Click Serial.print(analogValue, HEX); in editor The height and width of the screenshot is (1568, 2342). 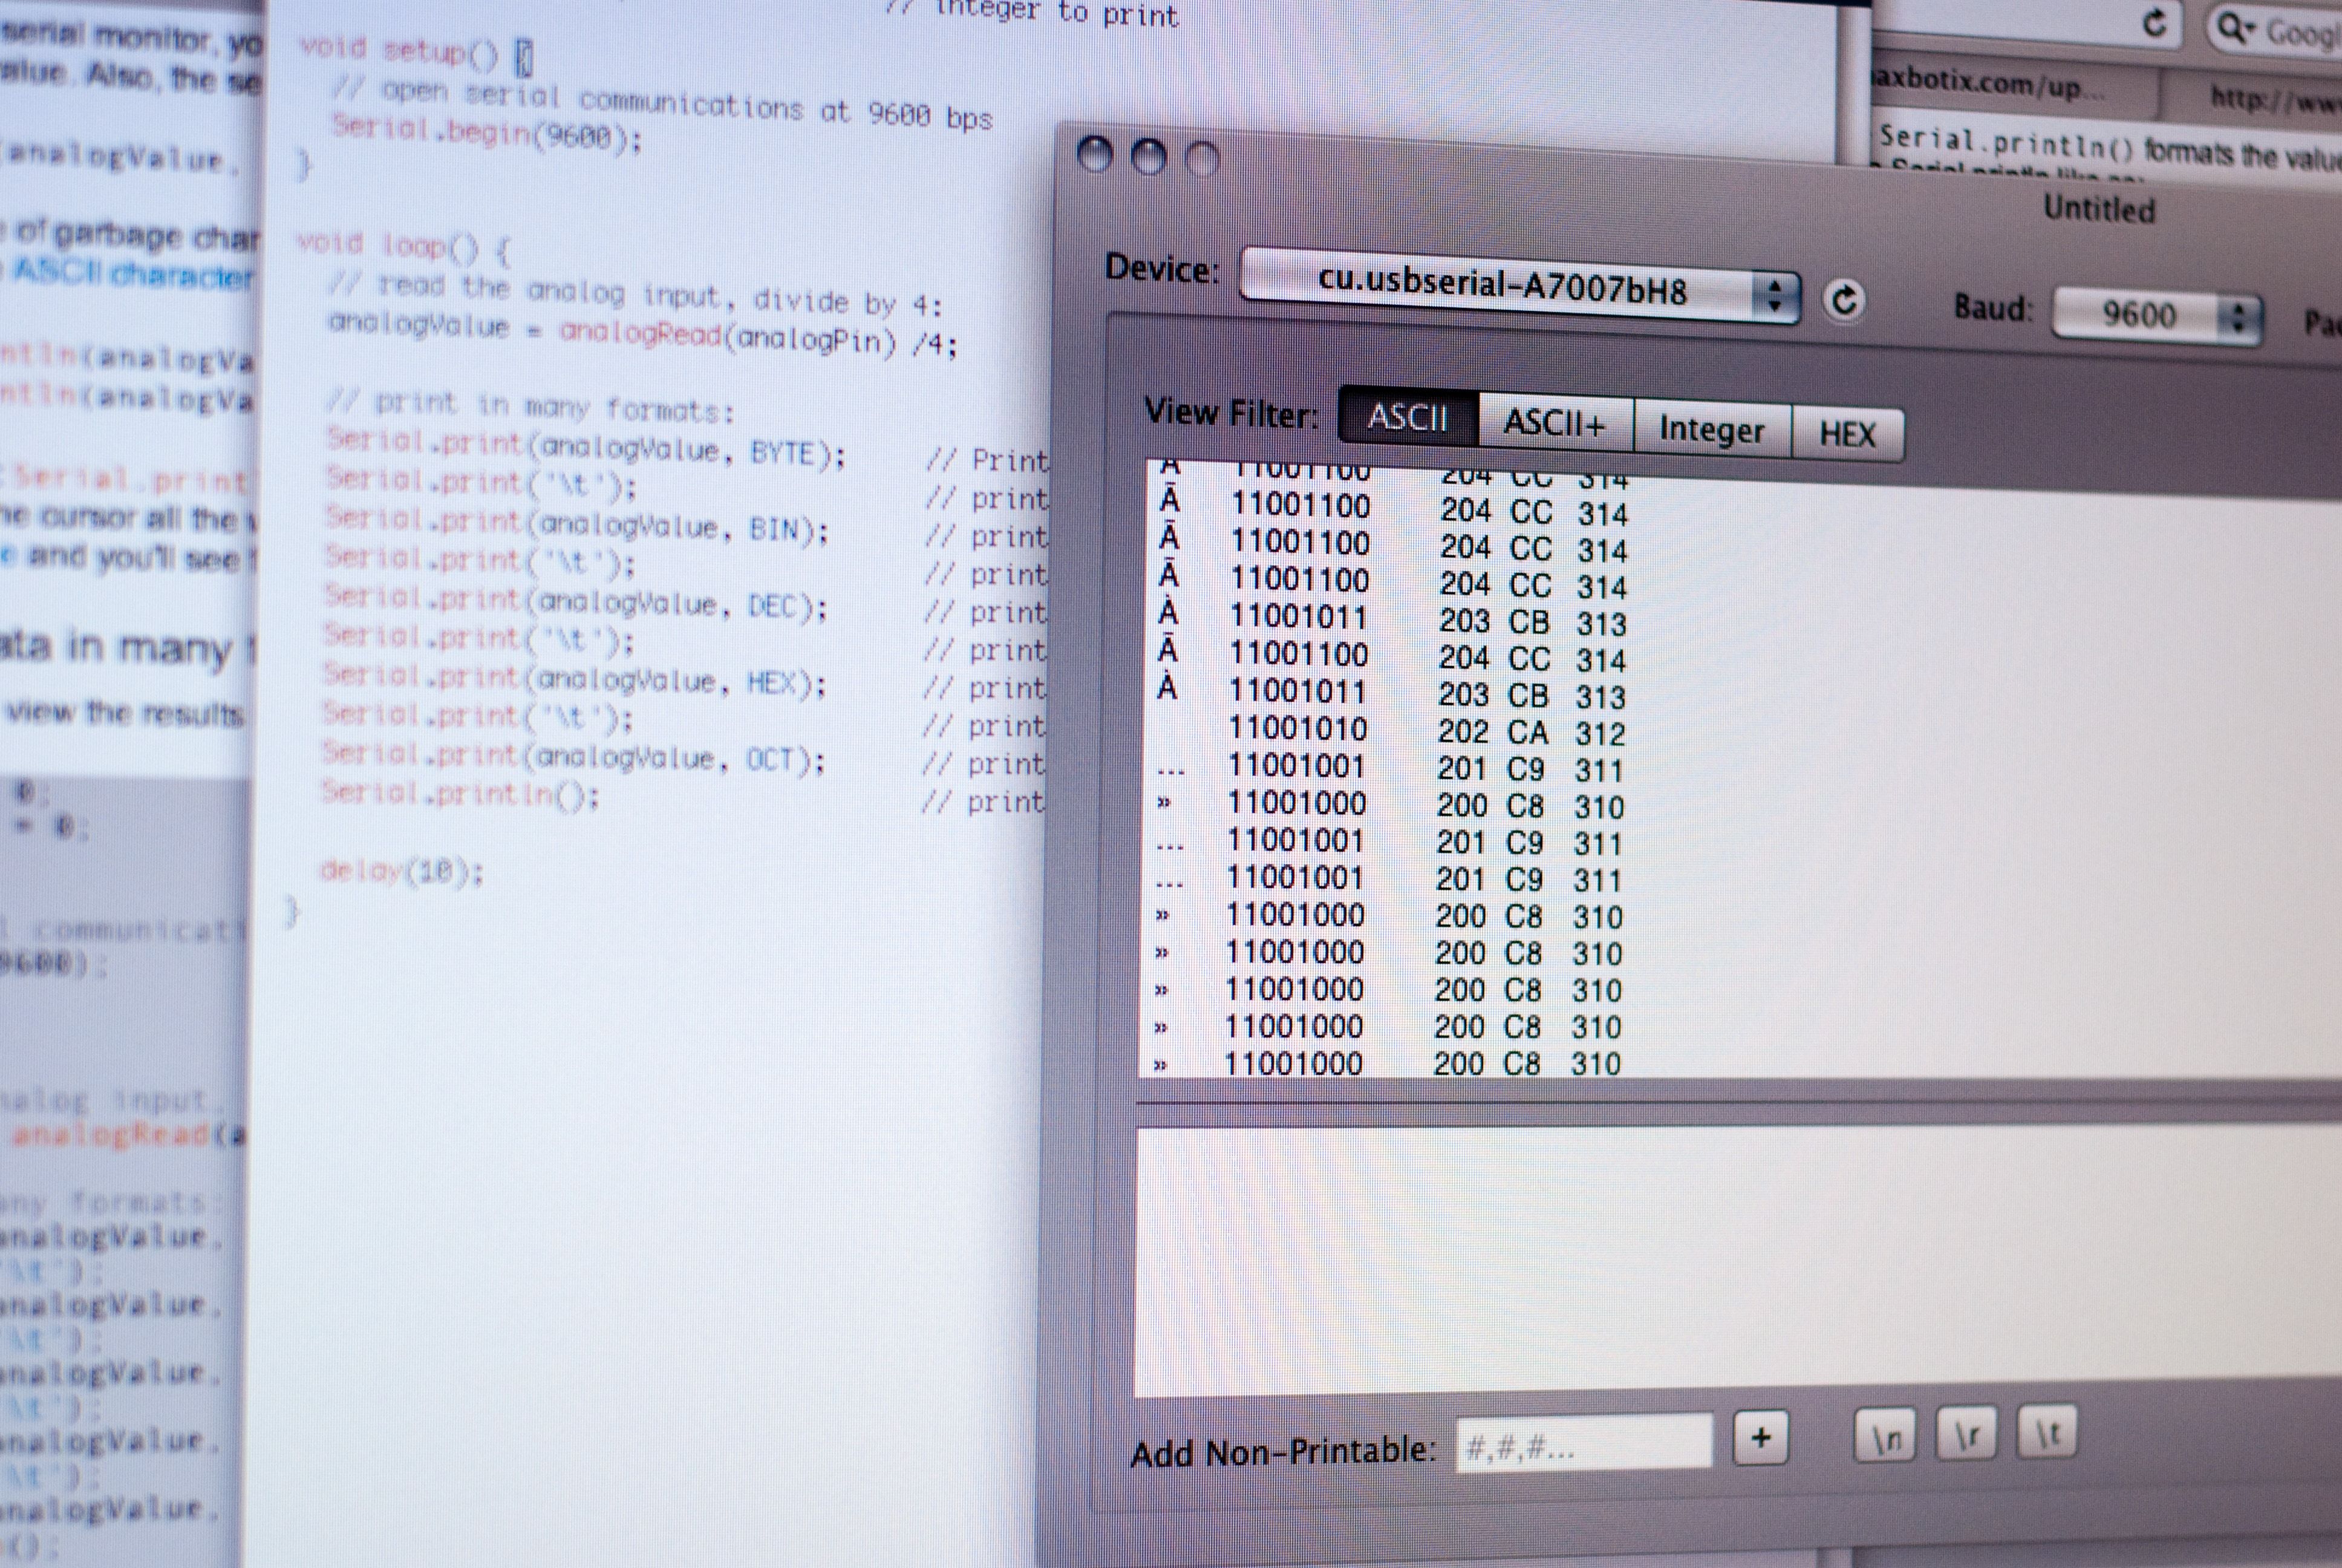point(575,679)
